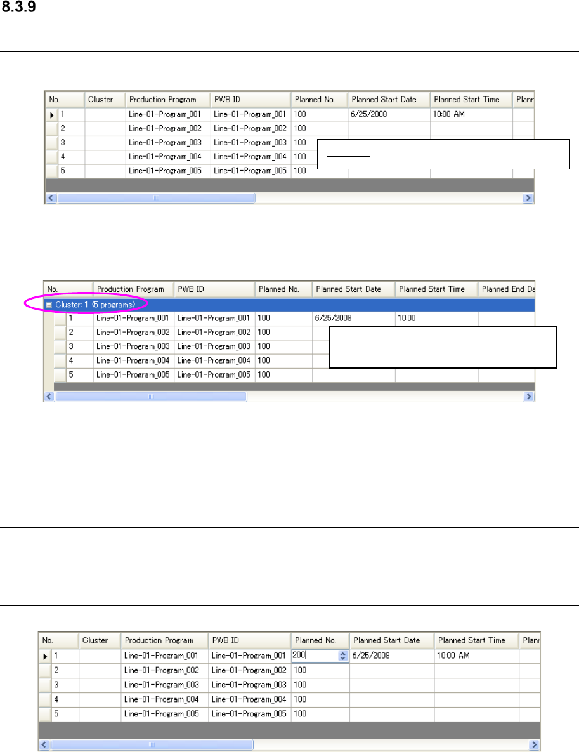
Task: Click Planned No. header in top table
Action: tap(320, 100)
